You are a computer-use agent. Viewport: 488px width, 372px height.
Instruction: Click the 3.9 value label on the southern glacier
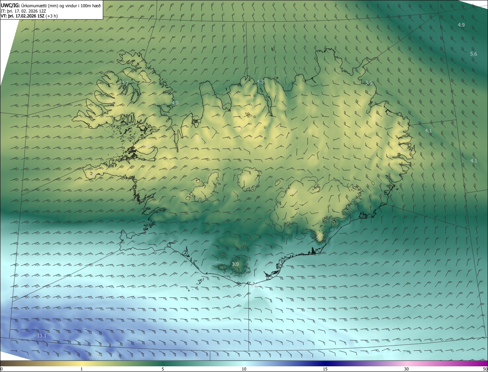click(235, 264)
